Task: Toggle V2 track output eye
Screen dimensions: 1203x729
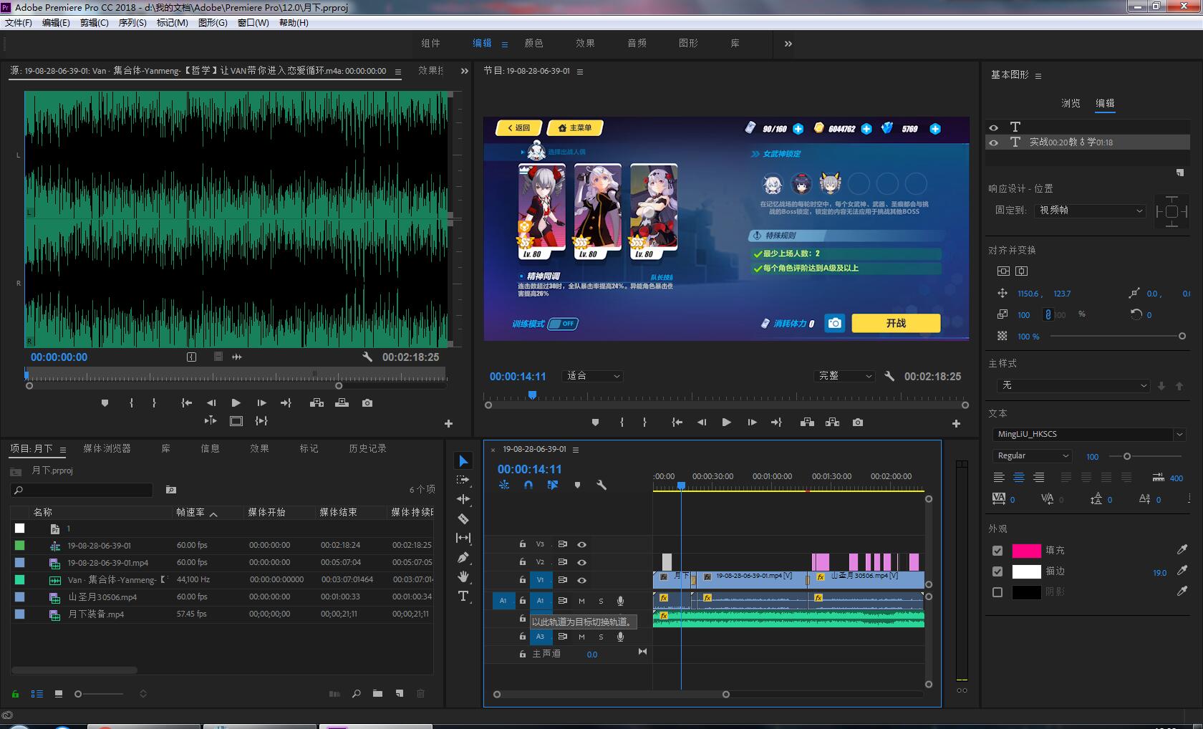Action: tap(582, 562)
